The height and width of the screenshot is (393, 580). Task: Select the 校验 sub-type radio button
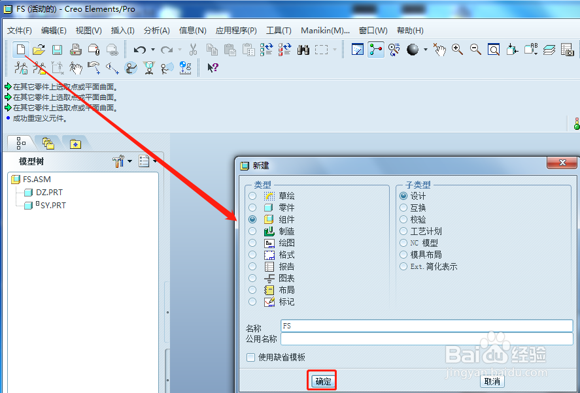tap(403, 219)
